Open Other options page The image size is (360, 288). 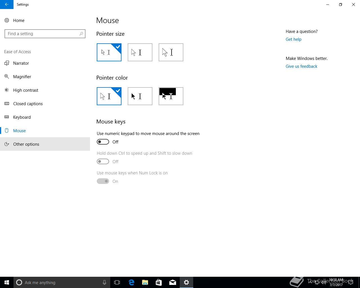point(45,144)
